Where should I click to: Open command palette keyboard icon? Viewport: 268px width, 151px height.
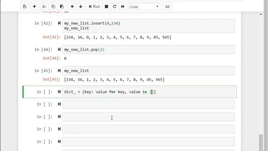tap(167, 7)
